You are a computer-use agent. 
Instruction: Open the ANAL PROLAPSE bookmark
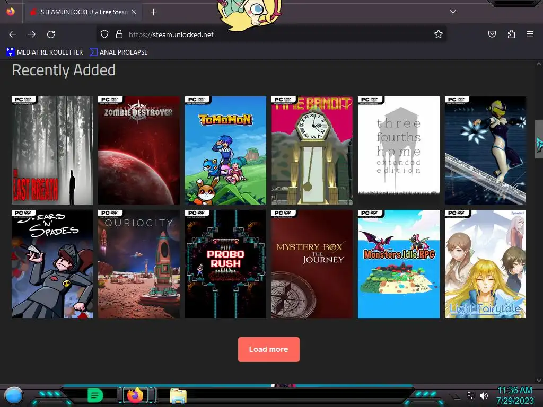coord(118,52)
